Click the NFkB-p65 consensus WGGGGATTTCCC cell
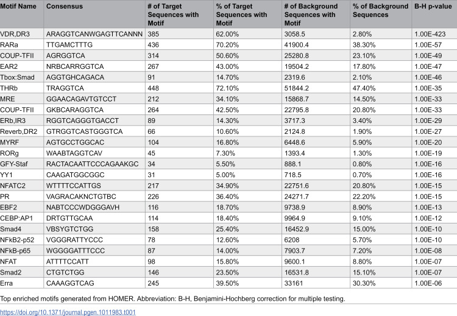The width and height of the screenshot is (457, 316). point(94,250)
